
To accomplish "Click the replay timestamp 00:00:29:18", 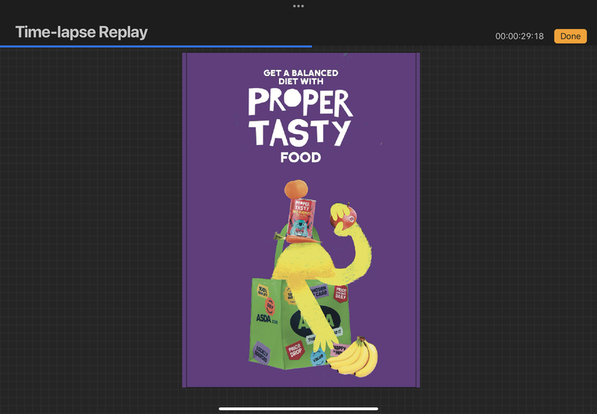I will point(519,36).
